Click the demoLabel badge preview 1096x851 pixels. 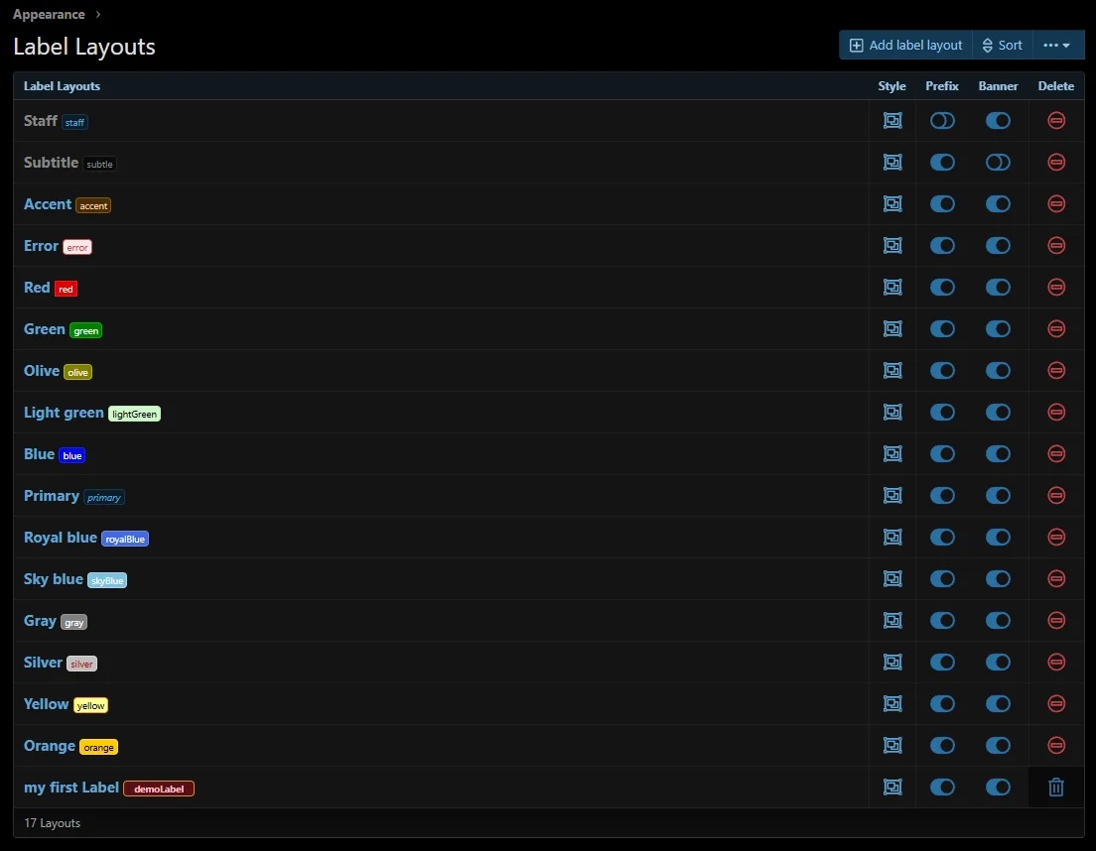(x=159, y=789)
